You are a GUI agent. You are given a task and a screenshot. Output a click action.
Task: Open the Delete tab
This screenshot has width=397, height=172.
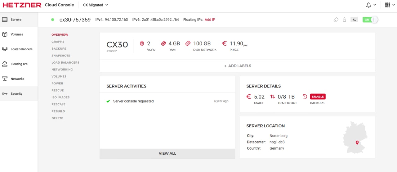pyautogui.click(x=57, y=118)
